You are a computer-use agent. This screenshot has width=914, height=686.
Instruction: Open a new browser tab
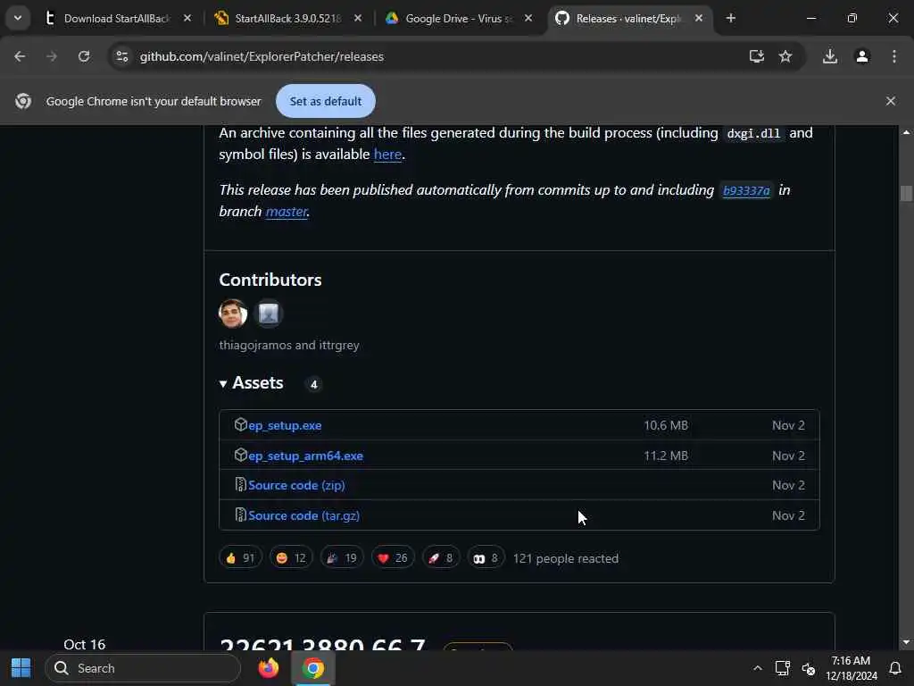pyautogui.click(x=730, y=18)
